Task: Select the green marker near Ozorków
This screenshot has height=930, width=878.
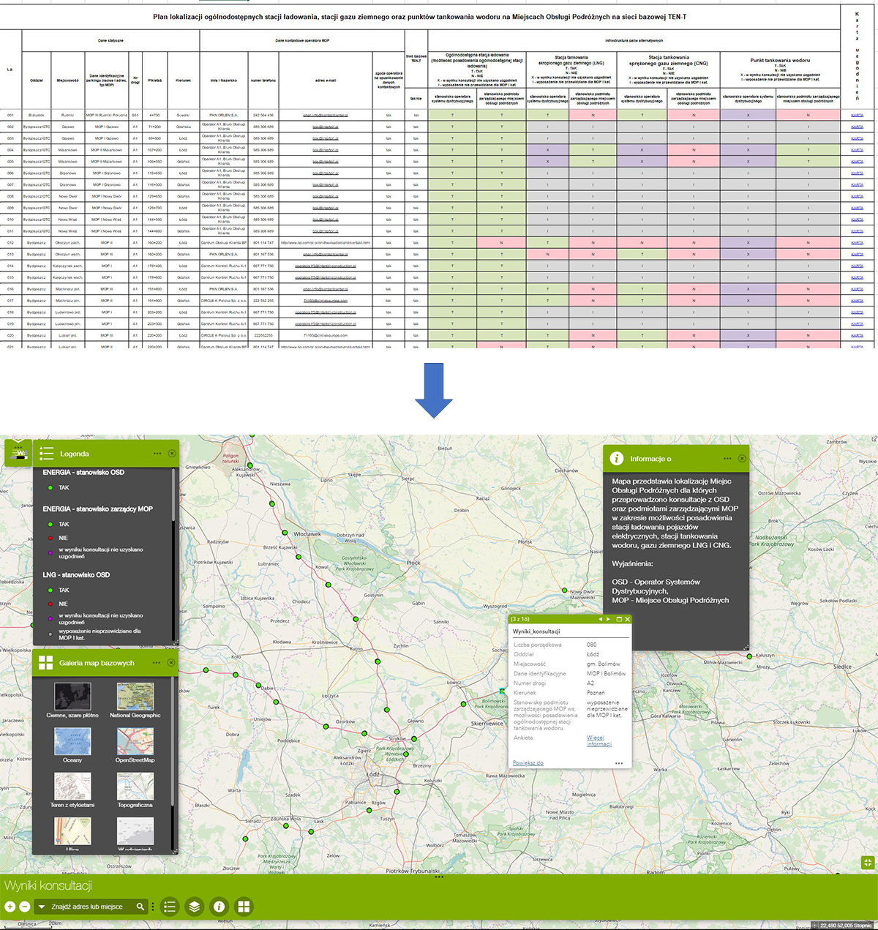Action: pos(326,727)
